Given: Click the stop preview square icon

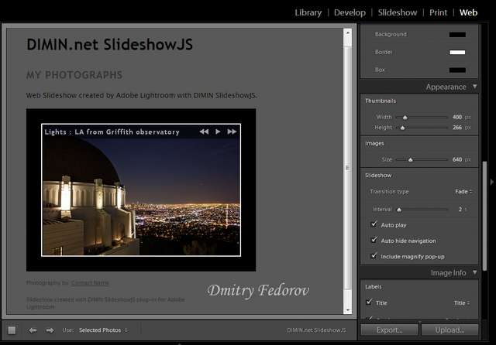Looking at the screenshot, I should (x=12, y=330).
